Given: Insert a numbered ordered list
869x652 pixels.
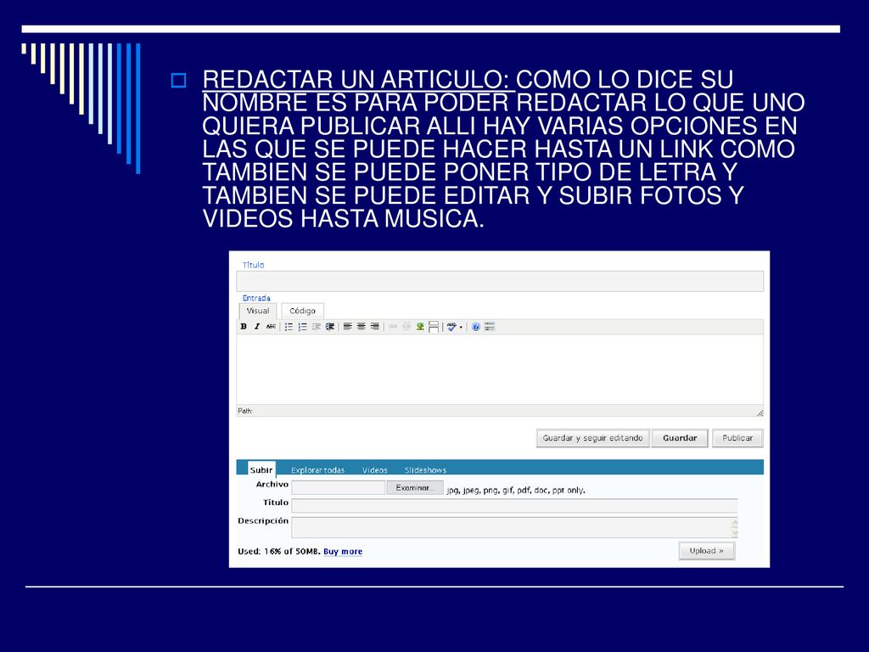Looking at the screenshot, I should 303,327.
